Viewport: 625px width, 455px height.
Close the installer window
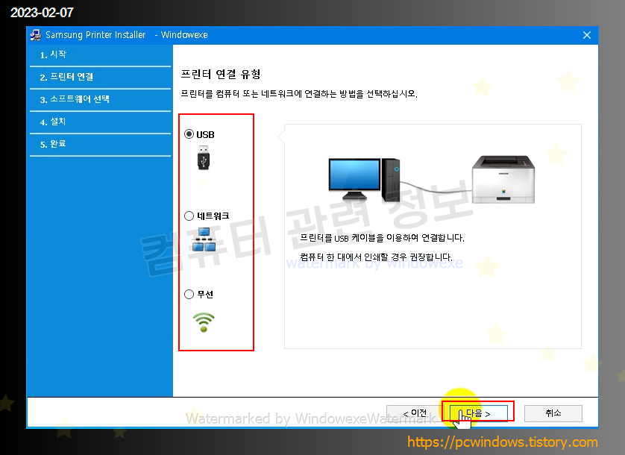click(x=587, y=35)
